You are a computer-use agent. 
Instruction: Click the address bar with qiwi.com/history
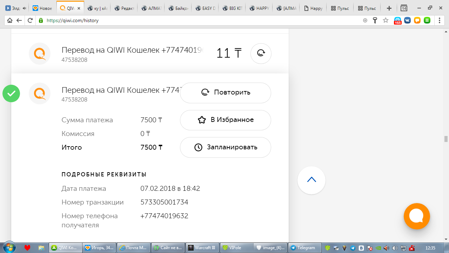(200, 20)
